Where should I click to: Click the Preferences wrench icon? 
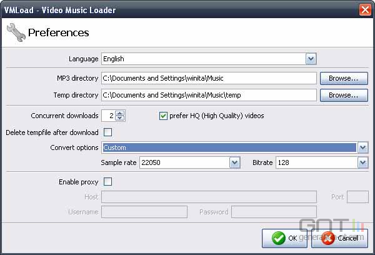16,32
